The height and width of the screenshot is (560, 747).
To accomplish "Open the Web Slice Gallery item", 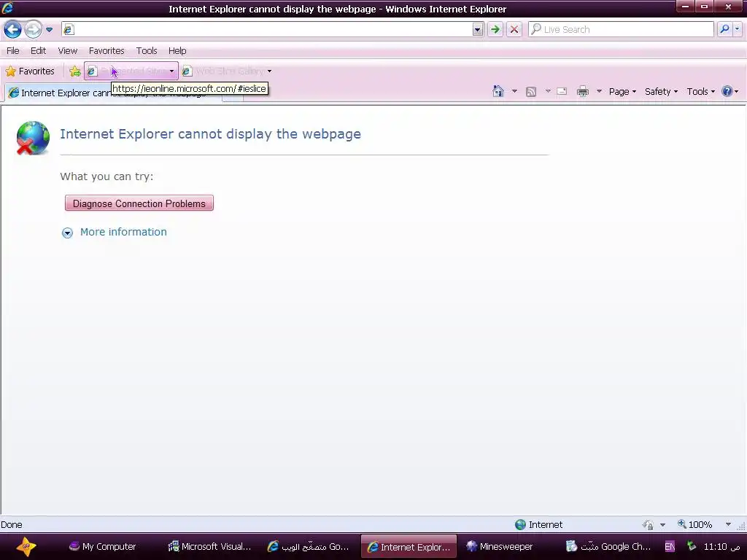I will click(223, 71).
